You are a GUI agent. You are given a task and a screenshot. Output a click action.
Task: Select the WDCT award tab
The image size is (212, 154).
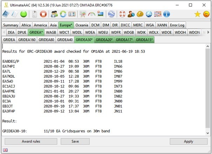tap(64, 32)
